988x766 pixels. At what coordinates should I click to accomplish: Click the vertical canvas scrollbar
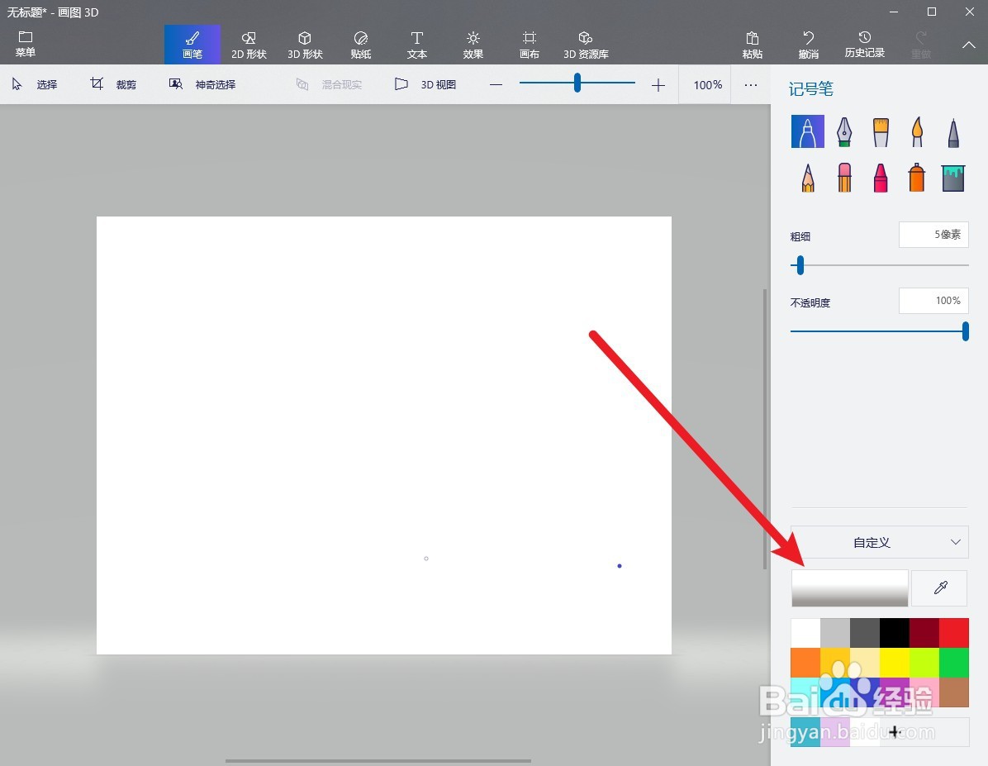(765, 429)
